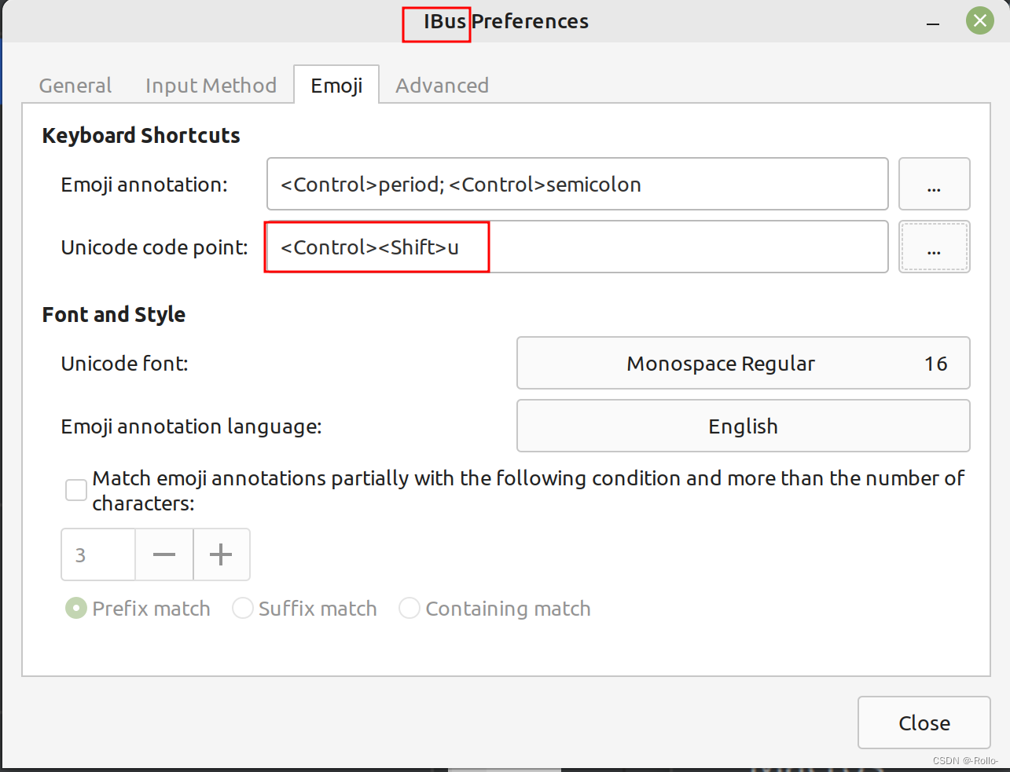Click the minus stepper button
Image resolution: width=1010 pixels, height=772 pixels.
[164, 554]
